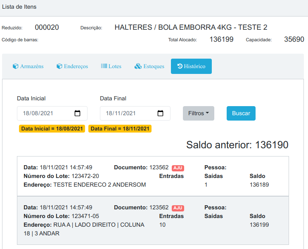This screenshot has height=249, width=308.
Task: Click the Buscar button
Action: pyautogui.click(x=241, y=114)
